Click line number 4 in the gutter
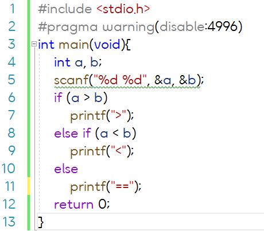 [x=11, y=62]
